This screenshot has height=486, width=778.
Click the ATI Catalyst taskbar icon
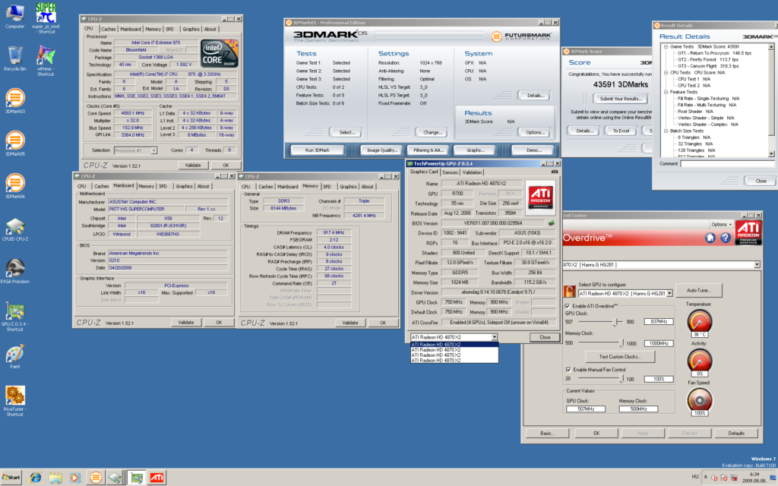[157, 478]
